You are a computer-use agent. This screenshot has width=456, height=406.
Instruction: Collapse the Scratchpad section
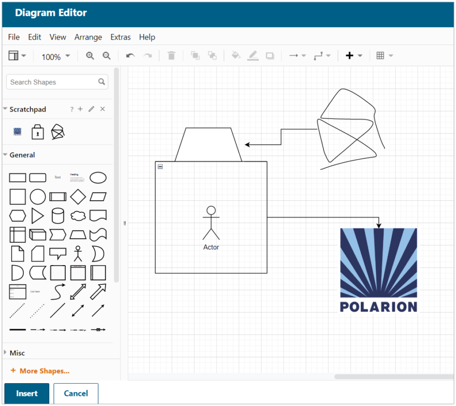(x=5, y=109)
